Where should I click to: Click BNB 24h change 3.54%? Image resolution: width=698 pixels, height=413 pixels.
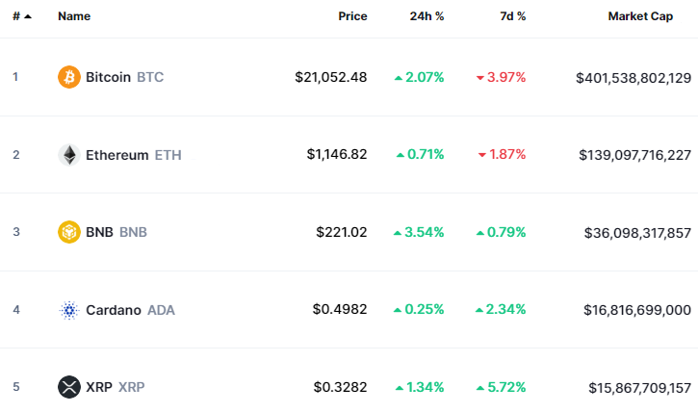(x=420, y=232)
